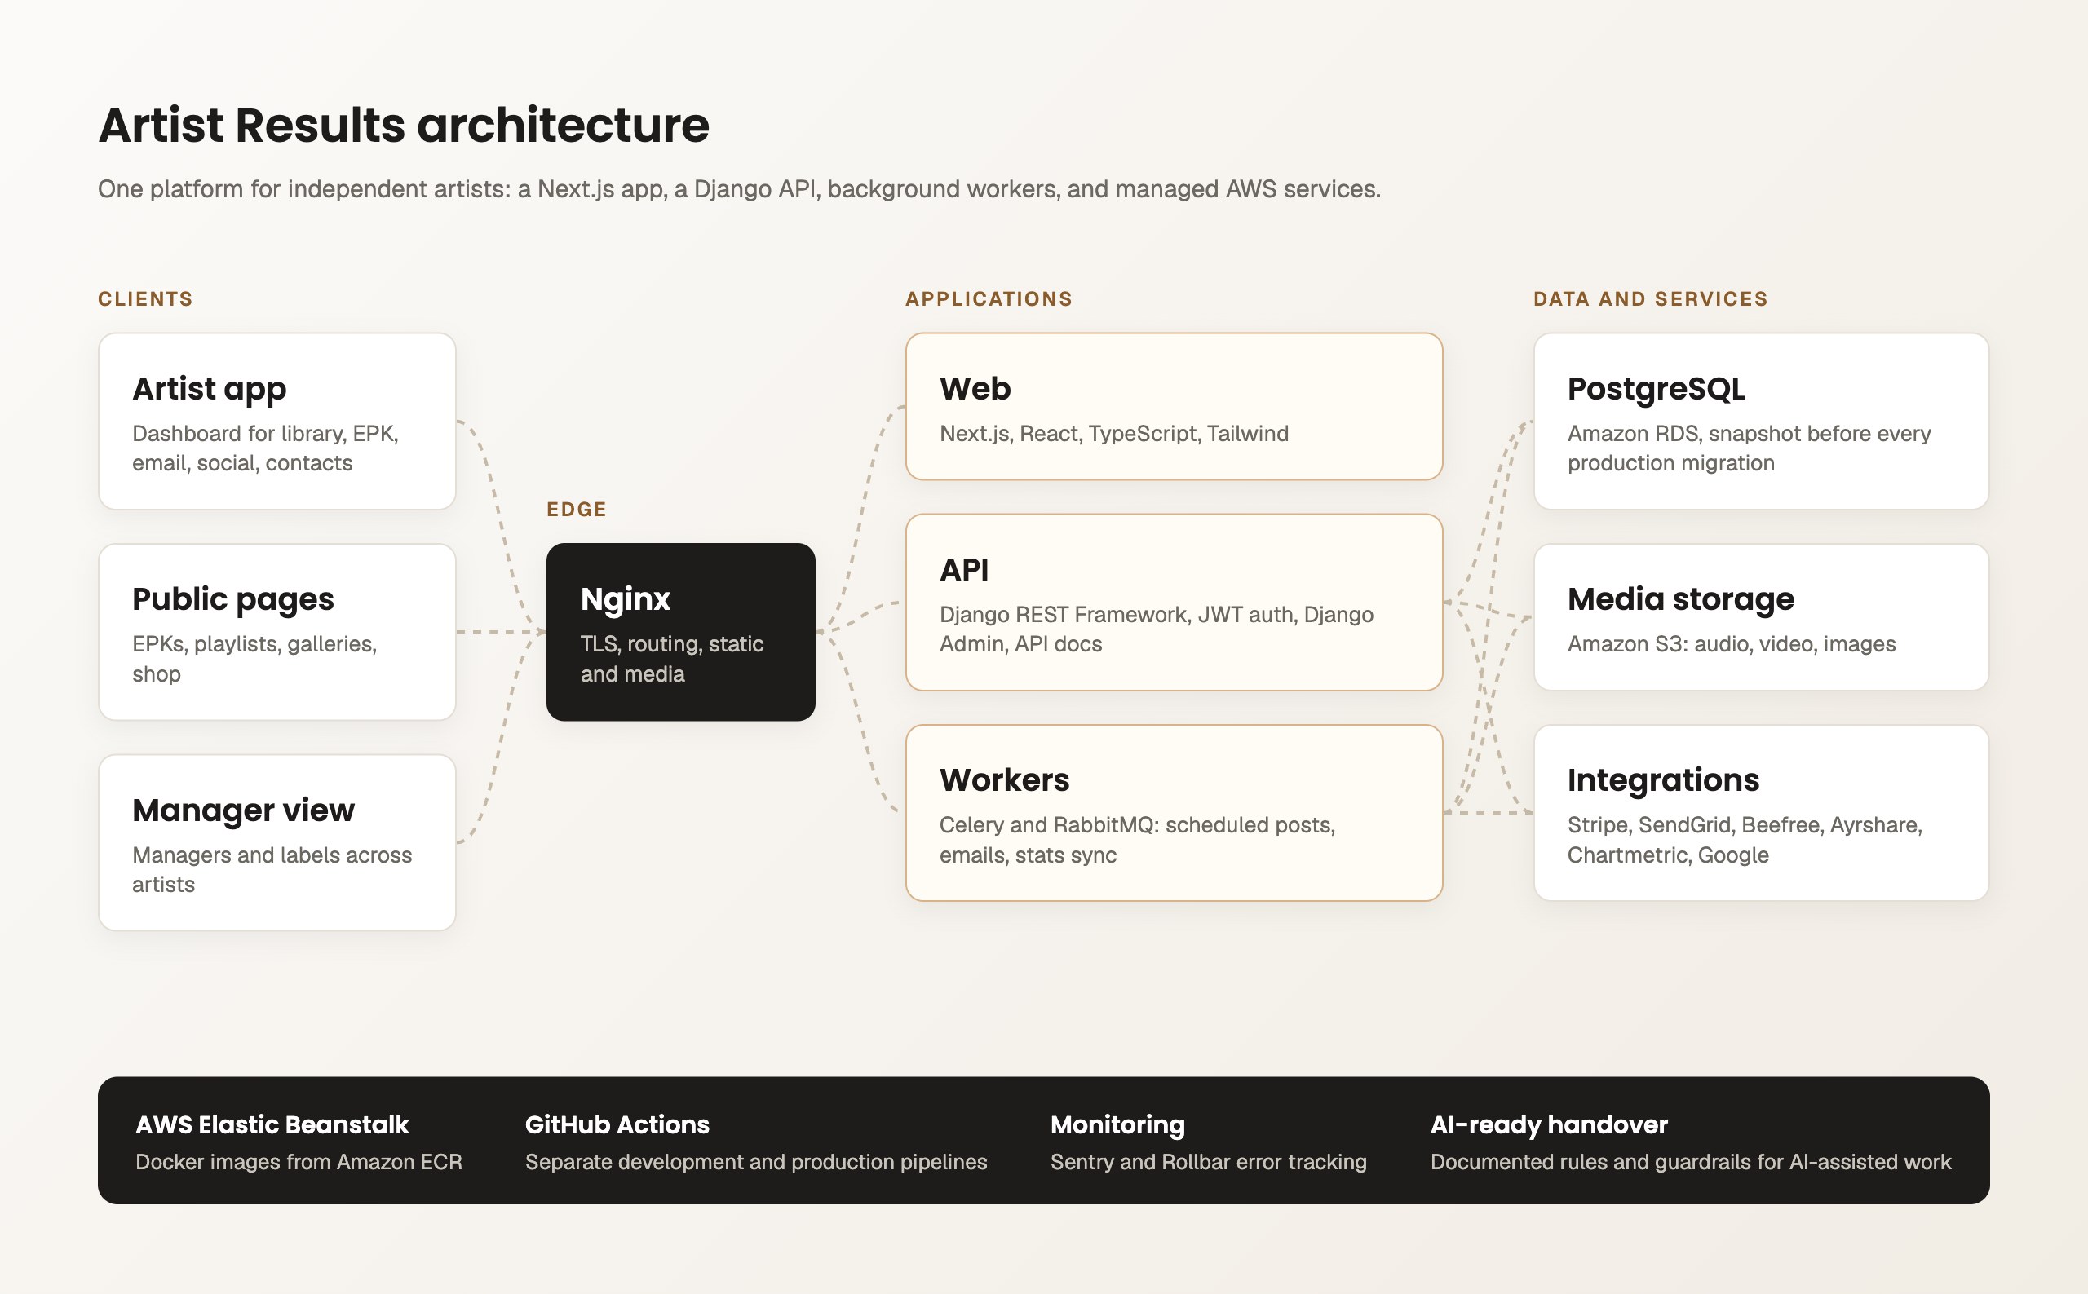Click 'Separate development and production pipelines' text
The width and height of the screenshot is (2088, 1294).
pos(756,1161)
